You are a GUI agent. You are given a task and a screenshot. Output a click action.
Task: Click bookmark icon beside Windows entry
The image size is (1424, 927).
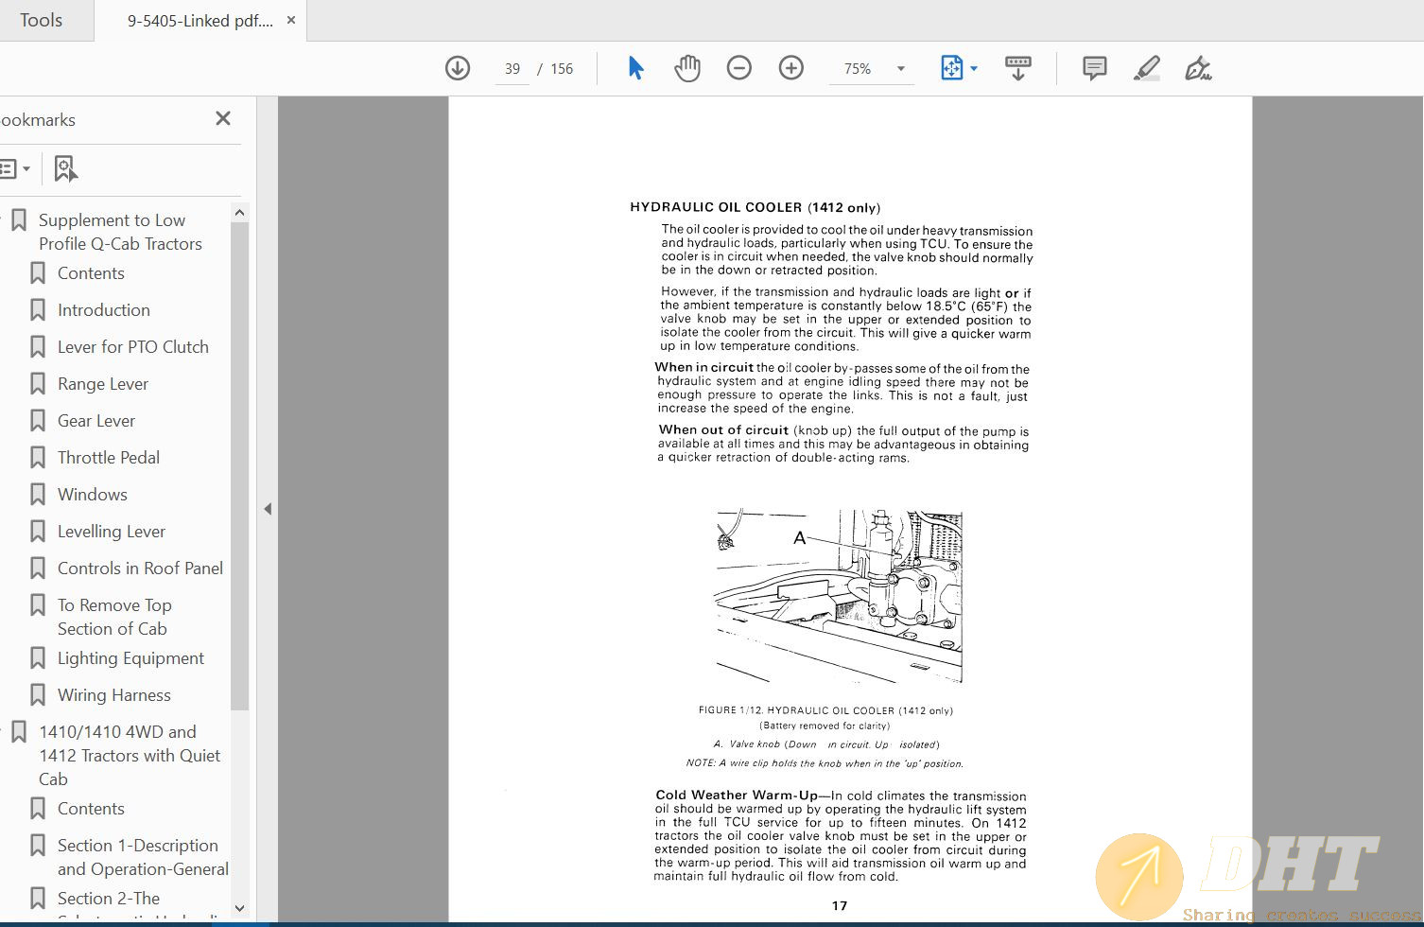click(38, 495)
